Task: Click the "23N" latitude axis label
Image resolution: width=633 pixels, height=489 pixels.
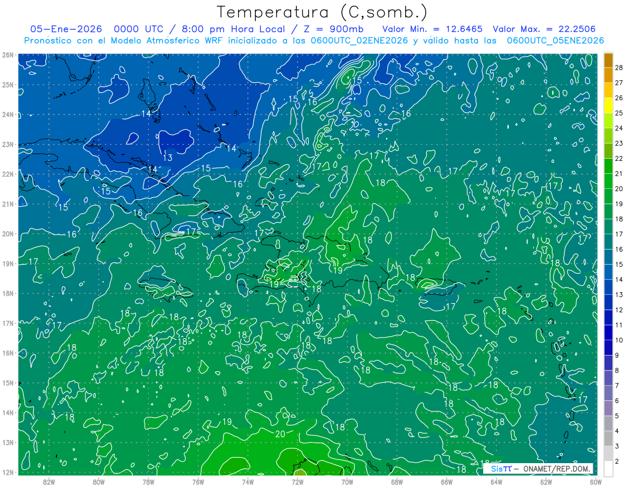Action: [x=7, y=144]
